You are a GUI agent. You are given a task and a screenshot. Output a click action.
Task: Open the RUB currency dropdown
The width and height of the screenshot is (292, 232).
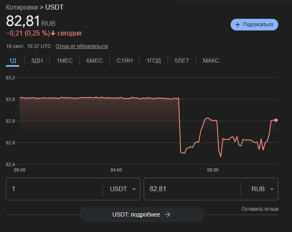tap(263, 189)
